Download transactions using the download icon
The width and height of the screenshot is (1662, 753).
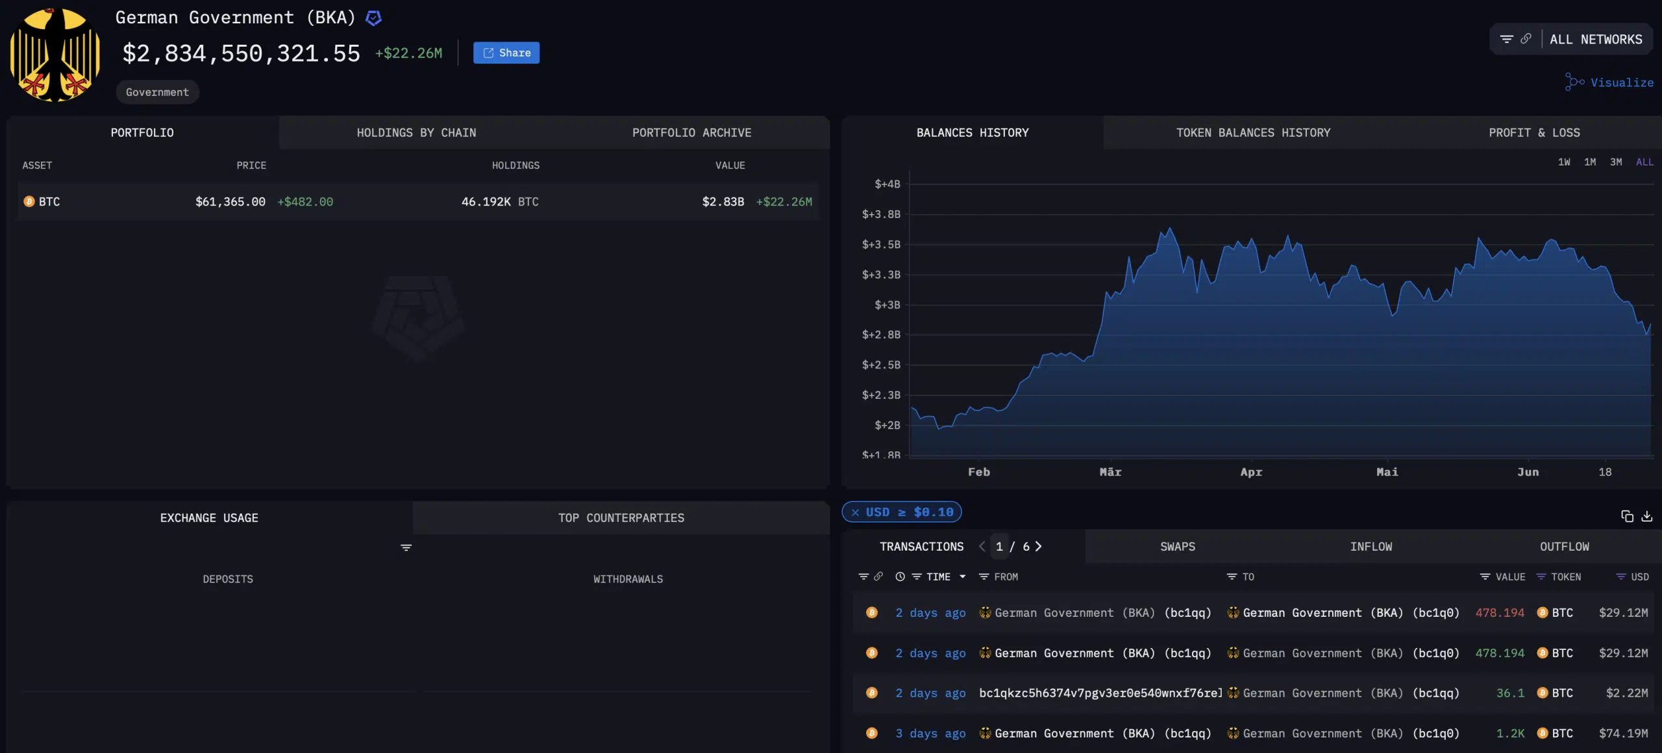point(1647,516)
